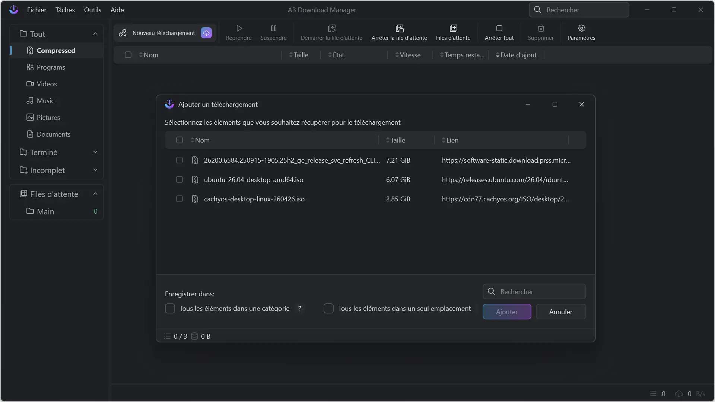Check the cachyos-desktop-linux-260426.iso checkbox

point(179,199)
